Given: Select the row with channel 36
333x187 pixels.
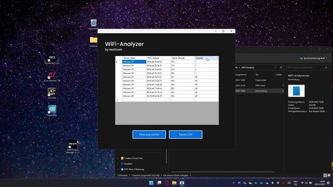Looking at the screenshot, I should 167,77.
